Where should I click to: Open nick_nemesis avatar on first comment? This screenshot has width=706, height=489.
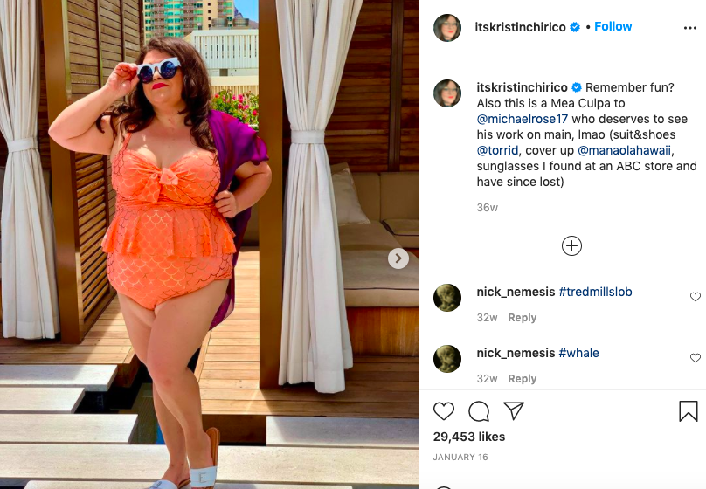447,298
